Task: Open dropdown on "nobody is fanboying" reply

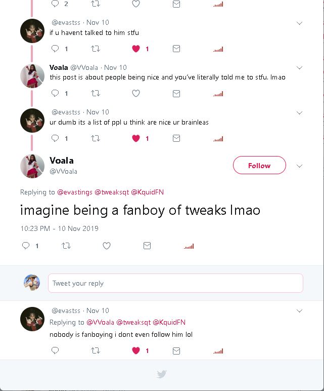Action: [299, 311]
